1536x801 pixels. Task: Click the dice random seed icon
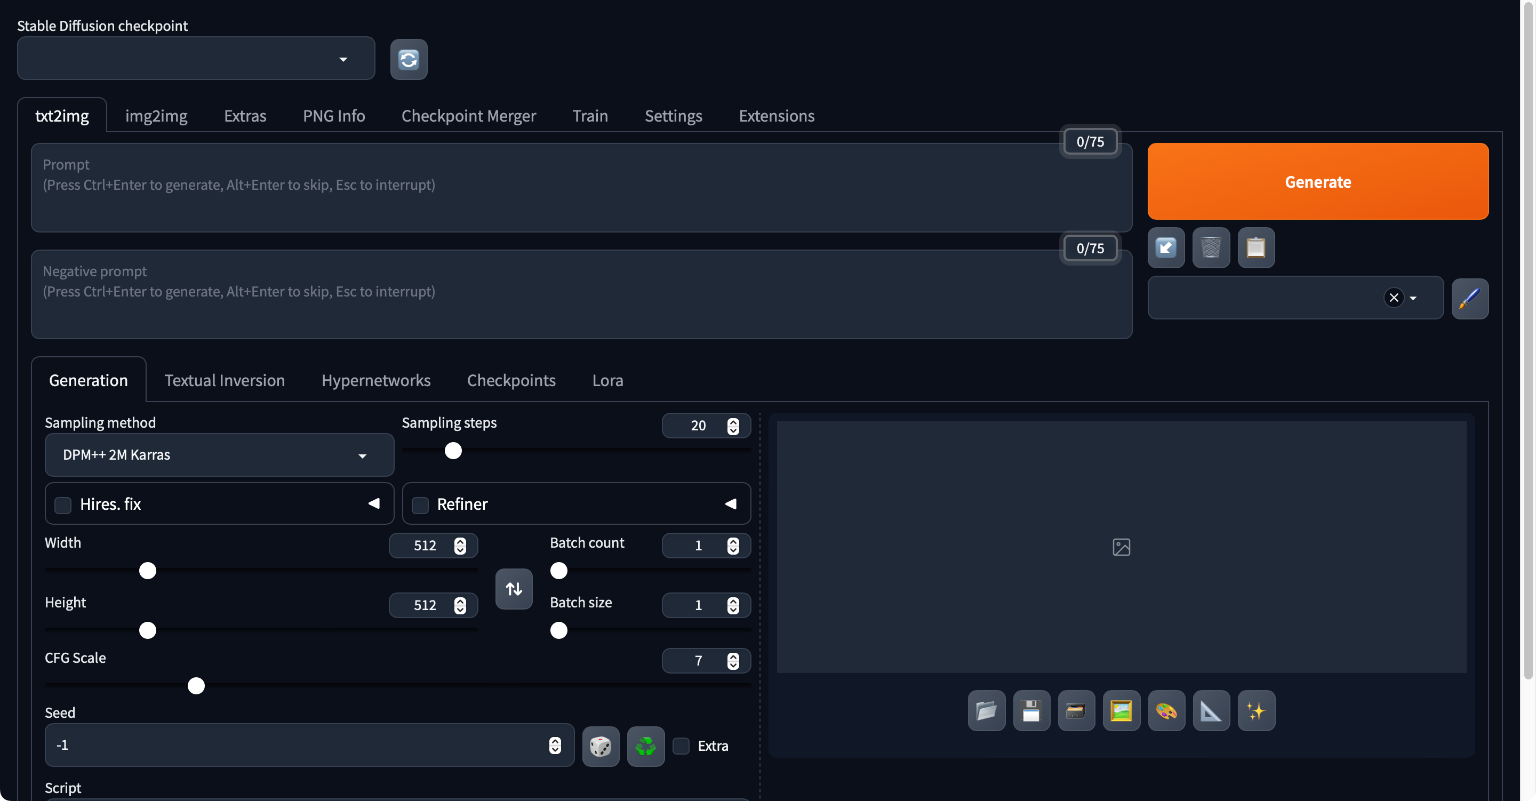(x=600, y=746)
